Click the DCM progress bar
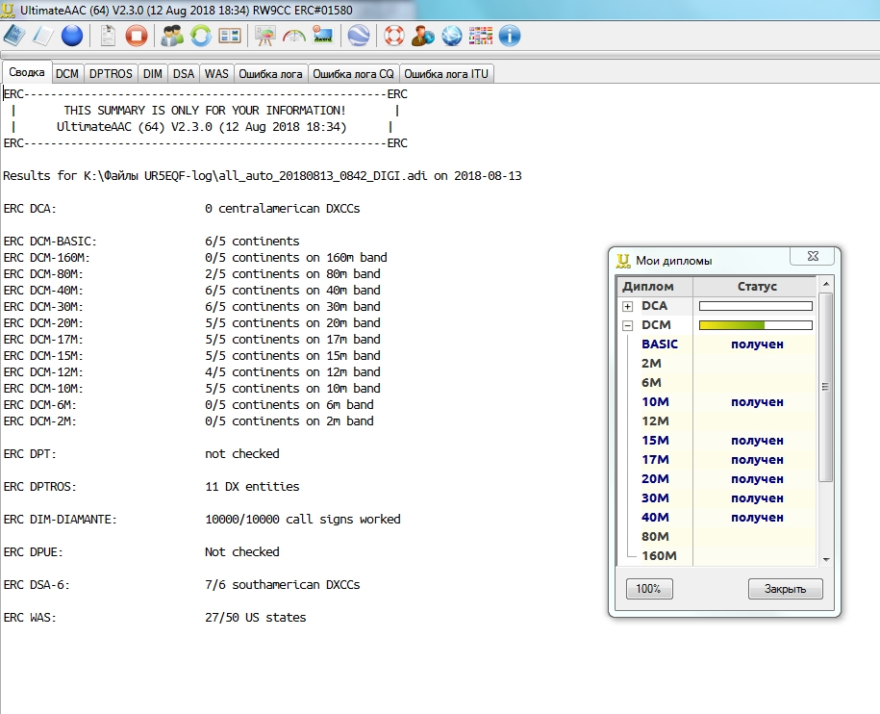880x714 pixels. point(755,325)
